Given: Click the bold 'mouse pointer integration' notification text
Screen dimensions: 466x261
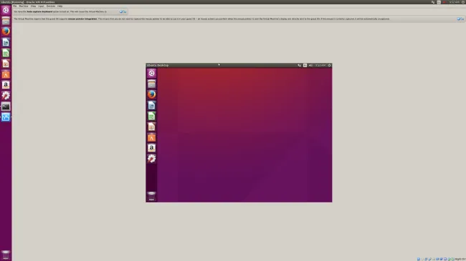Looking at the screenshot, I should (82, 19).
